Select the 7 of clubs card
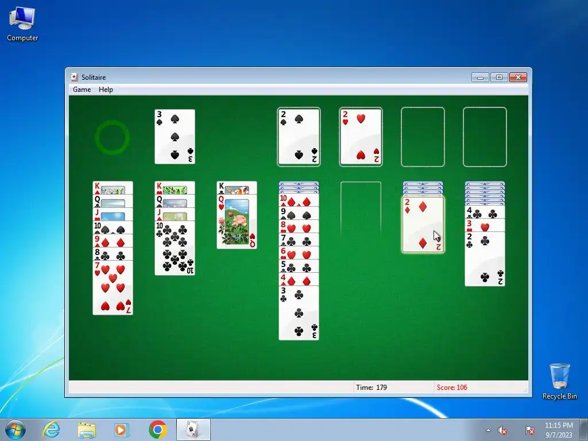 pyautogui.click(x=299, y=240)
